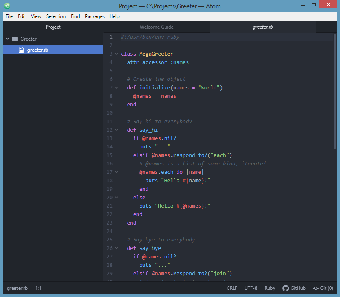
Task: Click the Atom logo in the title bar
Action: coord(7,6)
